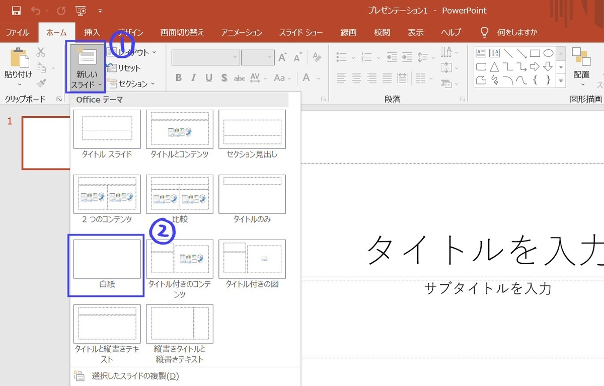Select the Rectangle shape in gallery
This screenshot has height=386, width=604.
coord(535,53)
